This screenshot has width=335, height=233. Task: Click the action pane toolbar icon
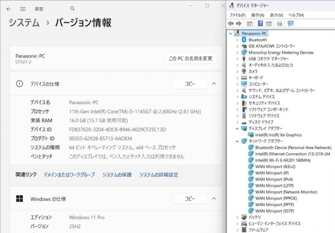pyautogui.click(x=269, y=23)
